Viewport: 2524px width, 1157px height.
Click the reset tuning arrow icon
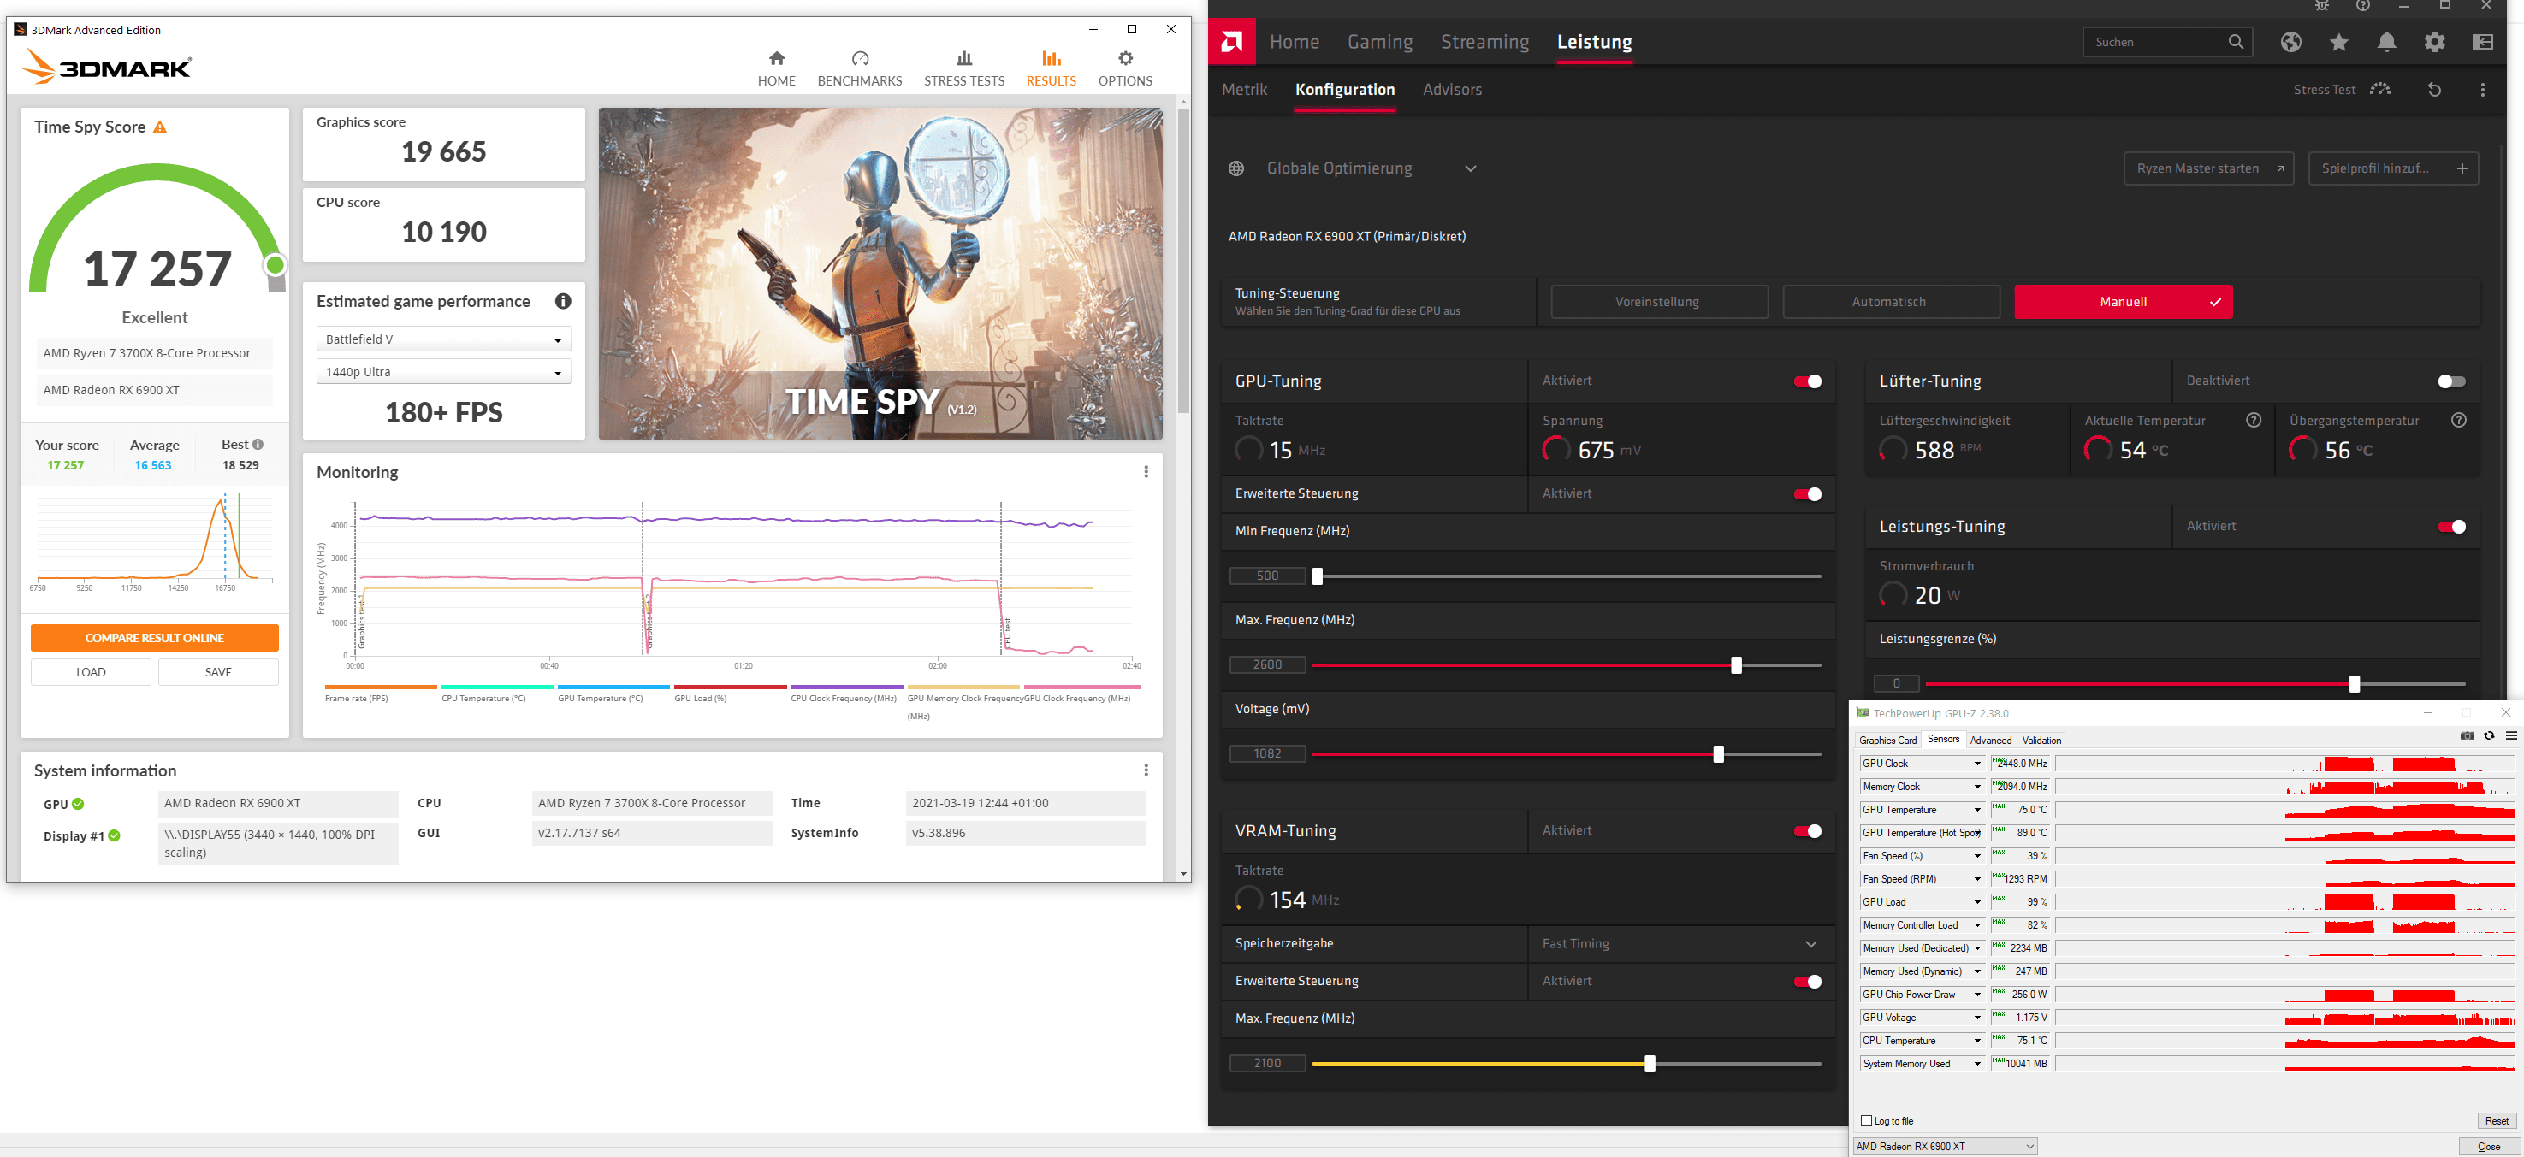click(2434, 90)
